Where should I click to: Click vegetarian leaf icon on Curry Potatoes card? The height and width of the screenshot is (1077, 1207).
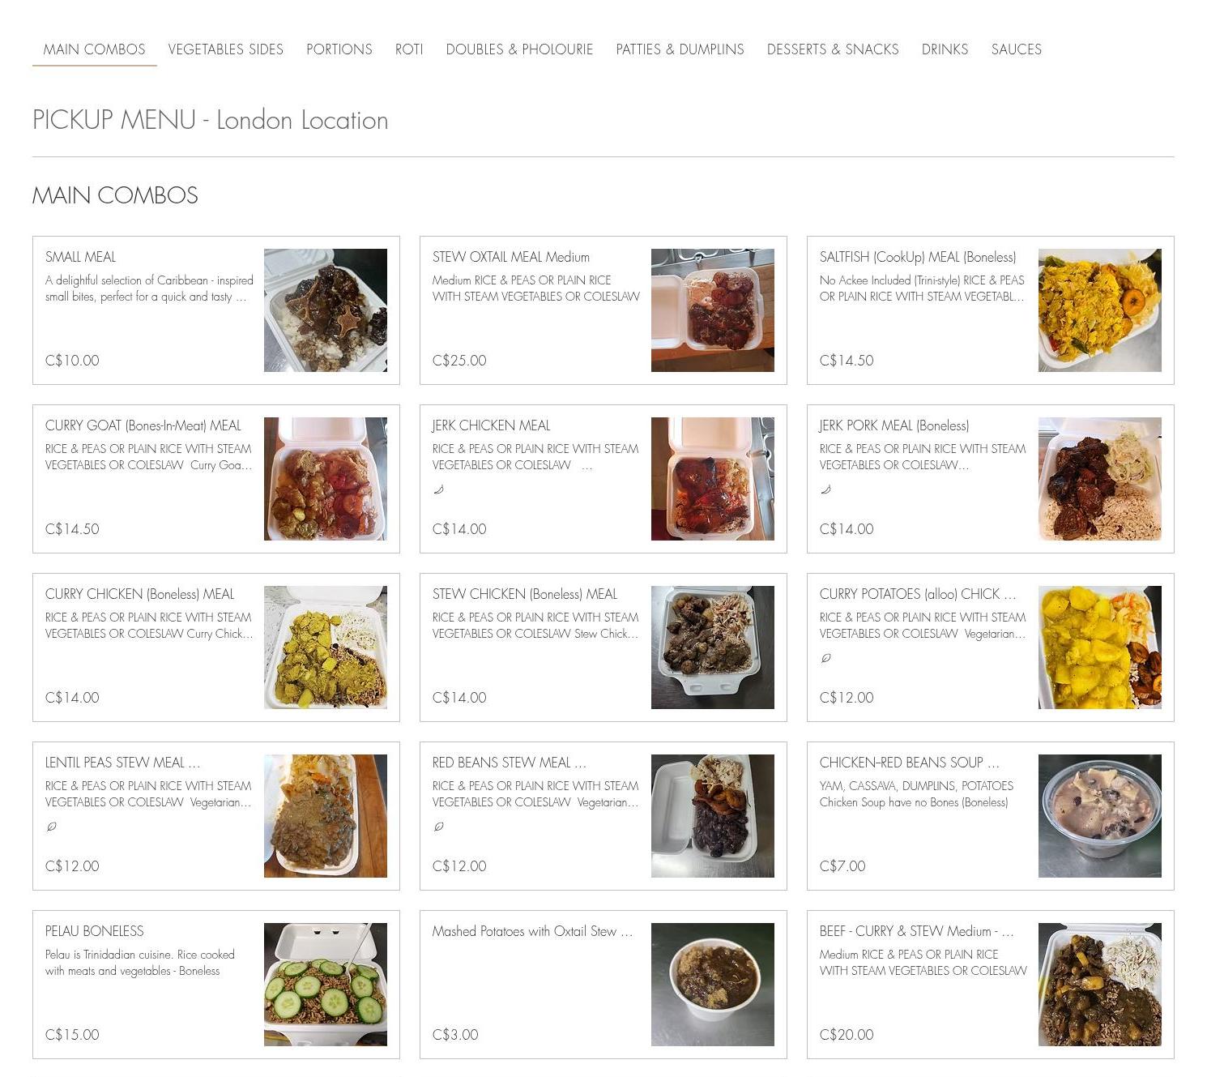825,658
